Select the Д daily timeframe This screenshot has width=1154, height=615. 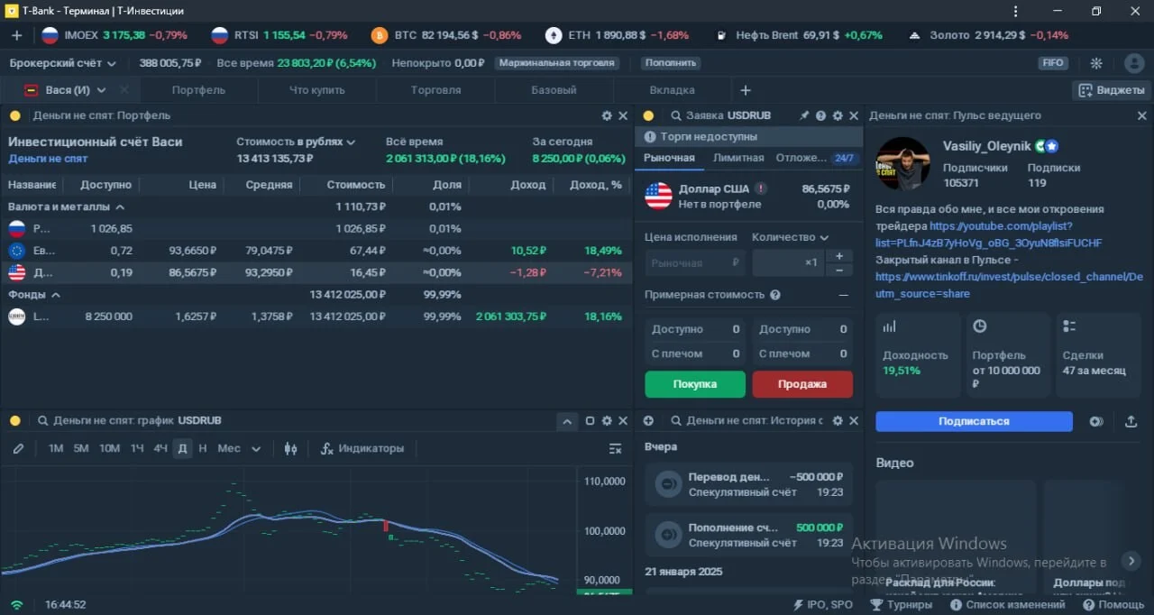pyautogui.click(x=183, y=448)
